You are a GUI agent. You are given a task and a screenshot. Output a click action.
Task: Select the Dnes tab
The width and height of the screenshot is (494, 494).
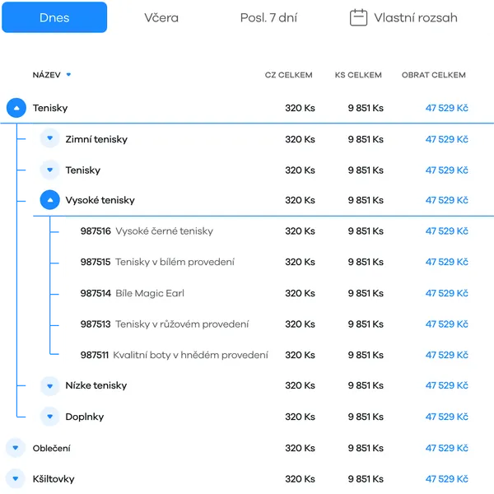pos(54,17)
